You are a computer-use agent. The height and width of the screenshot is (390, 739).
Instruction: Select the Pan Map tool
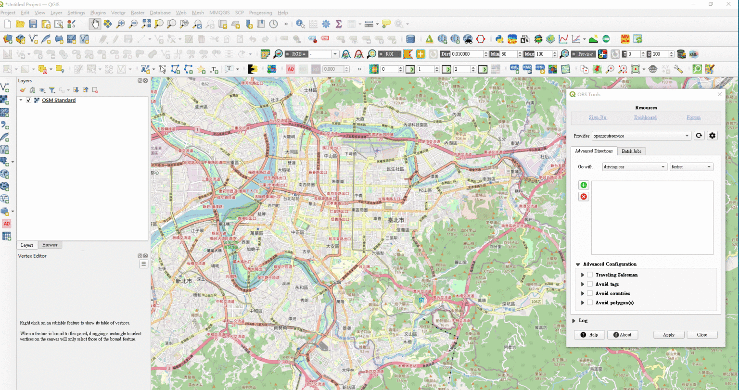(x=95, y=24)
